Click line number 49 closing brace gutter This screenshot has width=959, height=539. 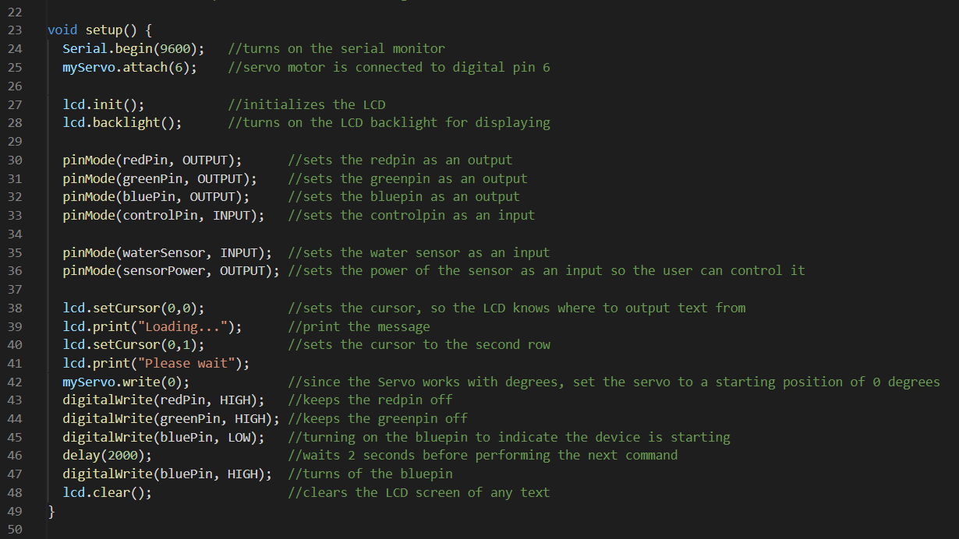click(15, 511)
